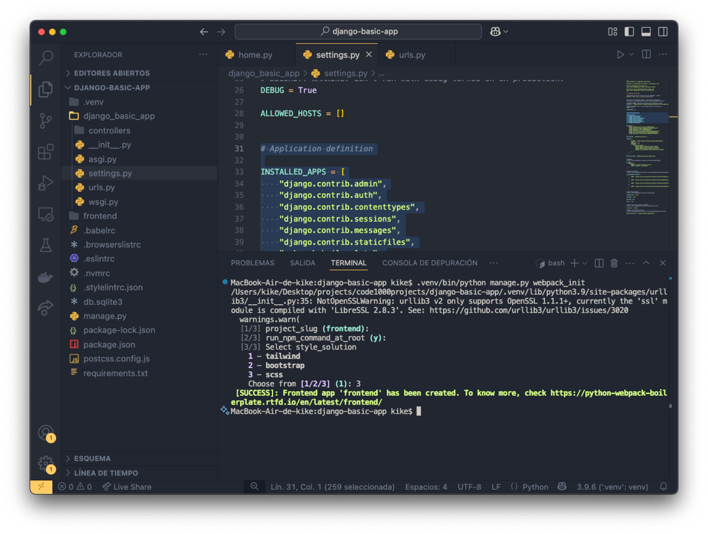Close the settings.py tab
Screen dimensions: 708x534
pos(369,54)
